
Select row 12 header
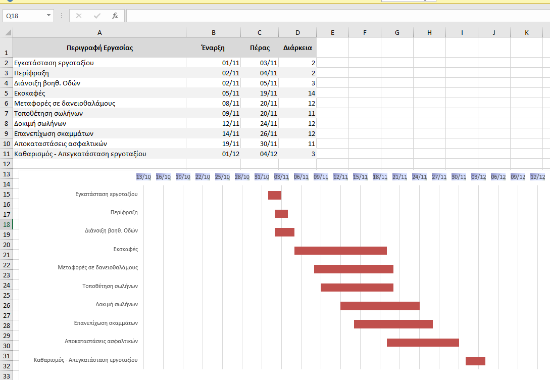click(x=7, y=164)
